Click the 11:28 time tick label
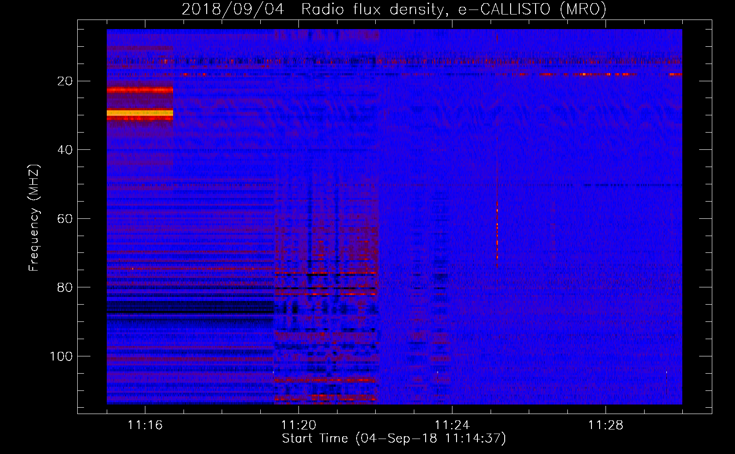Image resolution: width=735 pixels, height=454 pixels. click(606, 425)
